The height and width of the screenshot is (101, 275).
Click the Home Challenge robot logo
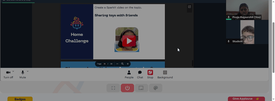[x=77, y=23]
